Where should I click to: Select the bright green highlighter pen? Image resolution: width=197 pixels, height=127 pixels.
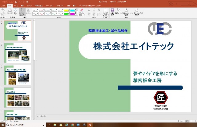tap(67, 14)
